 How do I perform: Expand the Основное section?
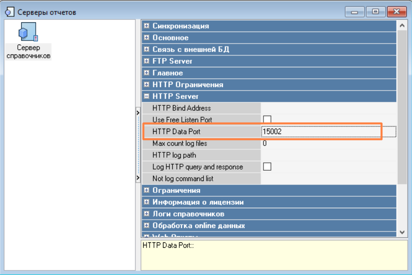coord(147,38)
